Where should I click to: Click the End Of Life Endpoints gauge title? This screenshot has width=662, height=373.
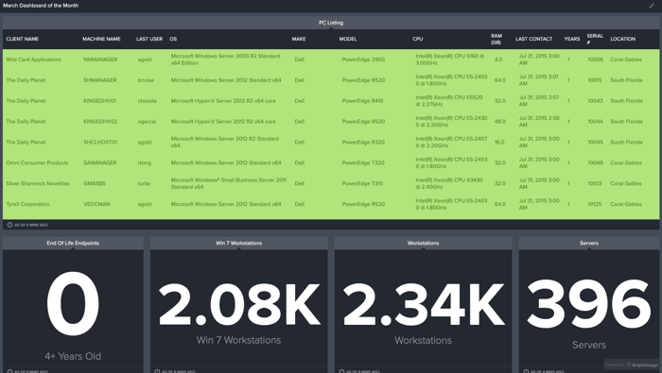tap(73, 244)
